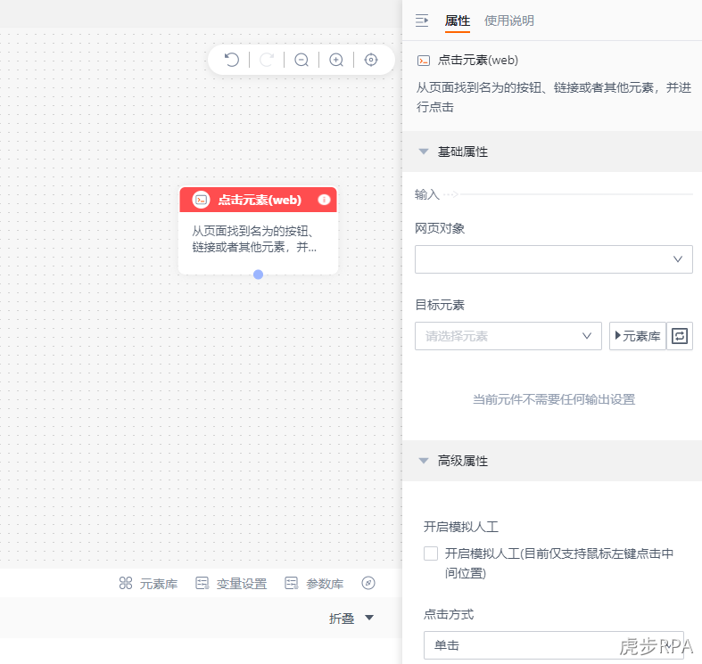702x664 pixels.
Task: Switch to the 属性 tab
Action: (x=457, y=20)
